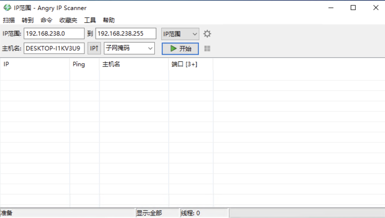The width and height of the screenshot is (385, 218).
Task: Open the 命令 menu
Action: point(46,20)
